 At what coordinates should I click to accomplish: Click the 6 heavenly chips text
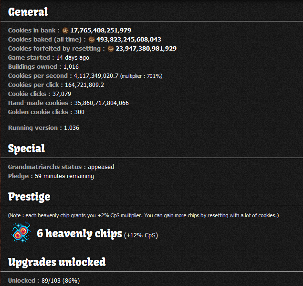79,233
